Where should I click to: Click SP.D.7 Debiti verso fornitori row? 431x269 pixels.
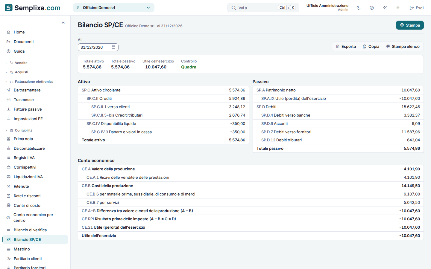tap(338, 132)
